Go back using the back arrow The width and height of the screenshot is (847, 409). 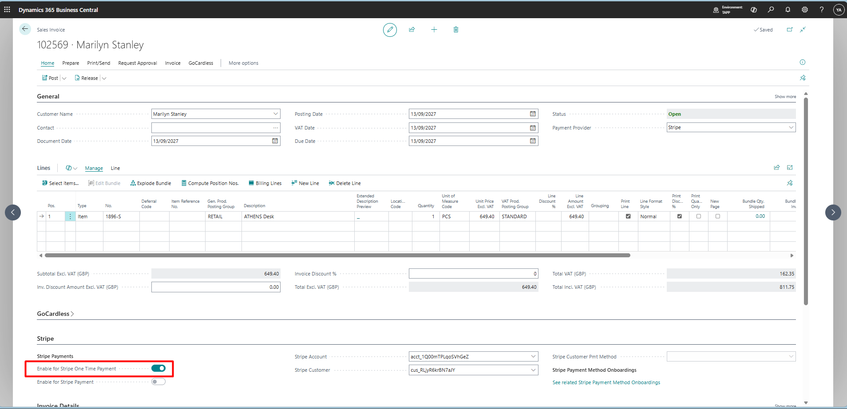click(25, 29)
